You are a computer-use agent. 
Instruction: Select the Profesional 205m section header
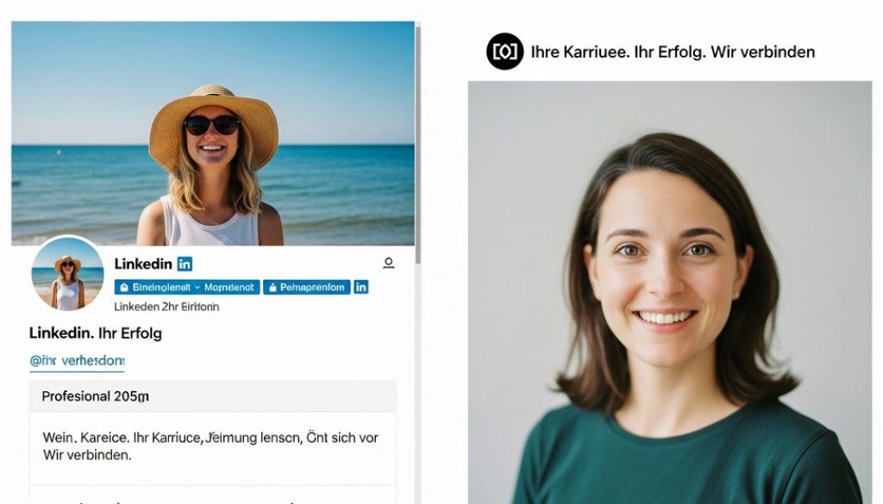tap(96, 396)
